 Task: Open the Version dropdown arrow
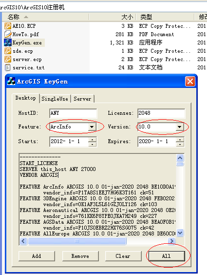click(180, 127)
